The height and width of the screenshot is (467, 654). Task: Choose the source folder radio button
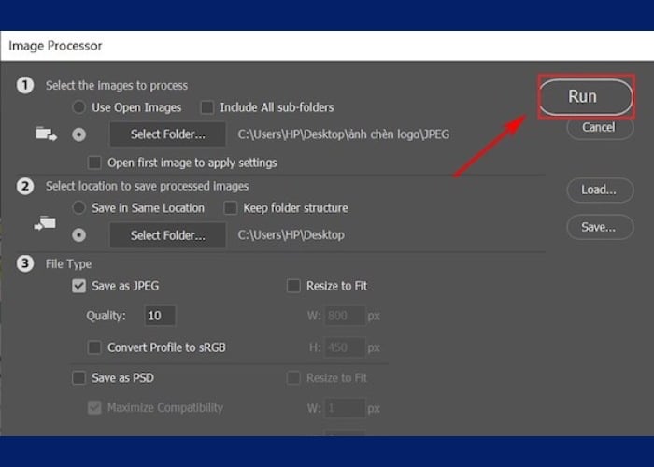click(79, 134)
